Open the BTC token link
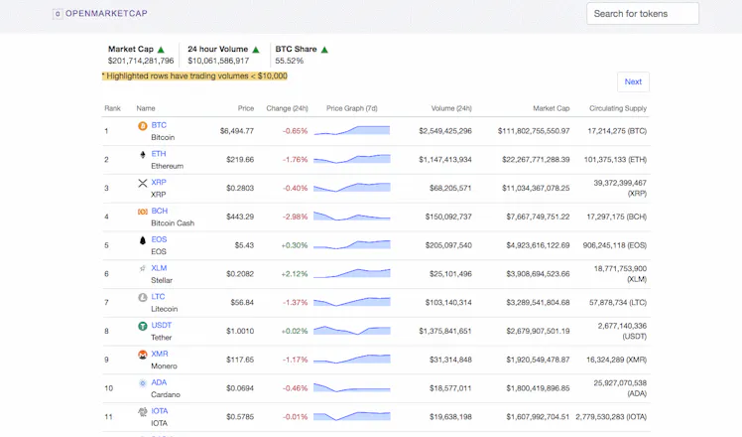Viewport: 742px width, 437px height. 159,125
